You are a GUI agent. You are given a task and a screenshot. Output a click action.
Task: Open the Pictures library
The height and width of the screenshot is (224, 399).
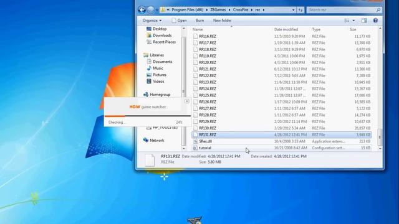pos(156,75)
